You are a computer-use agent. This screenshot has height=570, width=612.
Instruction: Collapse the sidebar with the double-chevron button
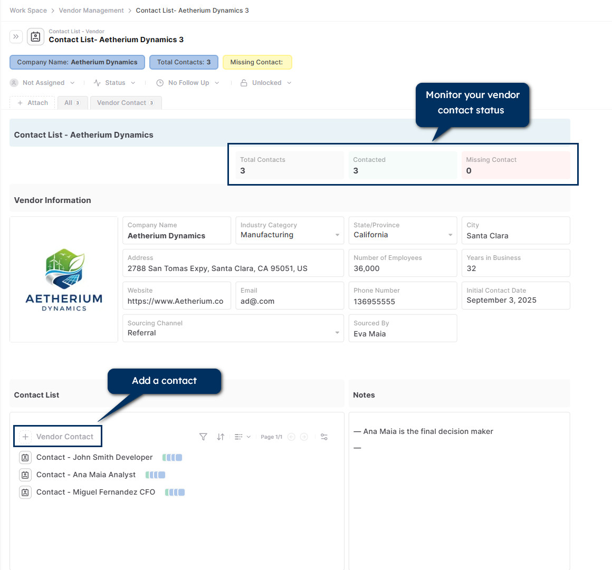tap(16, 36)
